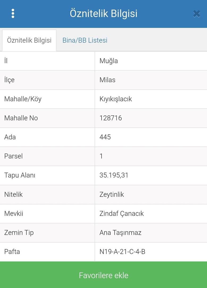207x288 pixels.
Task: Select the Ada value 445
Action: [105, 137]
